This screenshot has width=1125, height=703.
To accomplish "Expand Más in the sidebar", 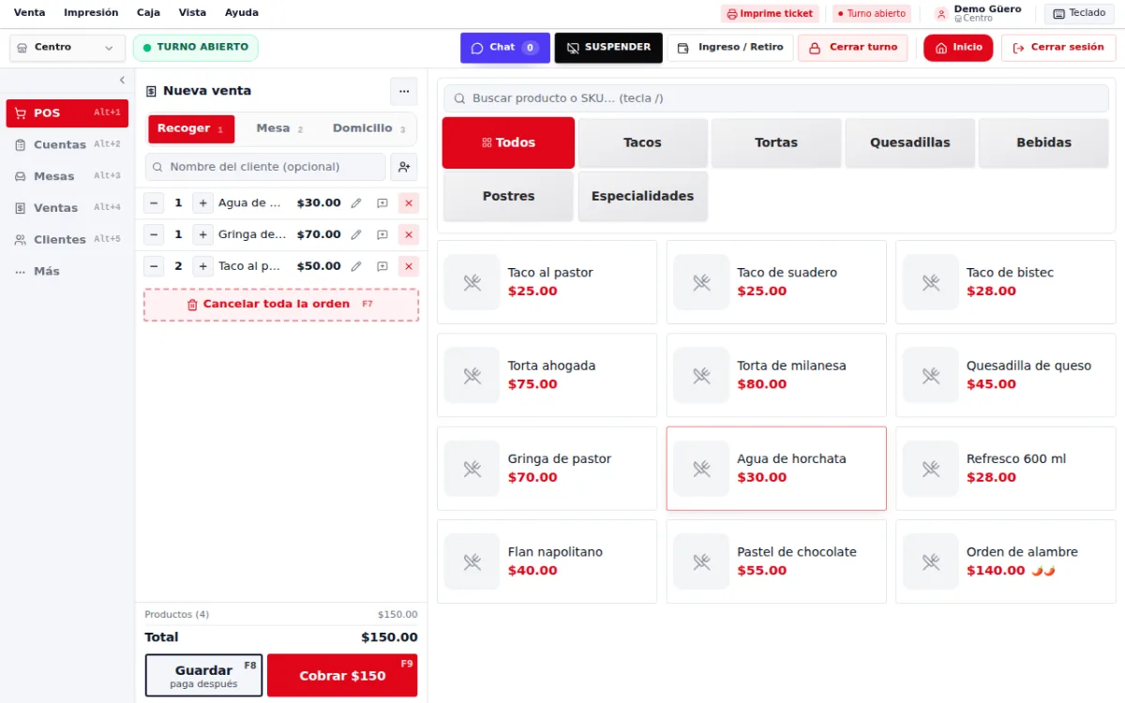I will (x=67, y=272).
